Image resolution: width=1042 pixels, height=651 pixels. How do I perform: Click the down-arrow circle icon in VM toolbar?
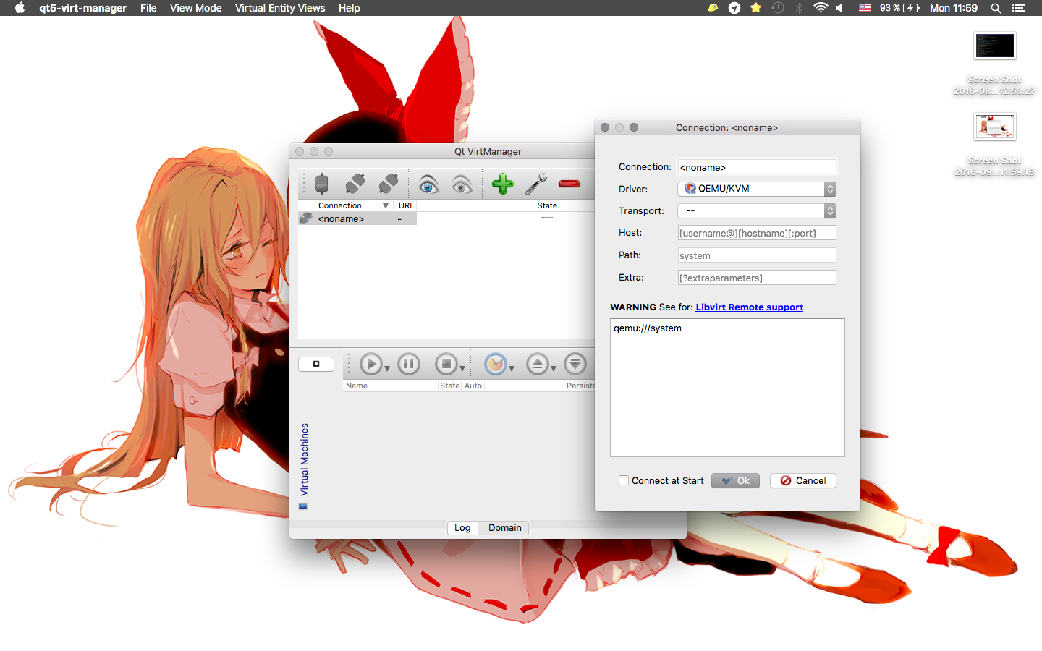(x=575, y=364)
